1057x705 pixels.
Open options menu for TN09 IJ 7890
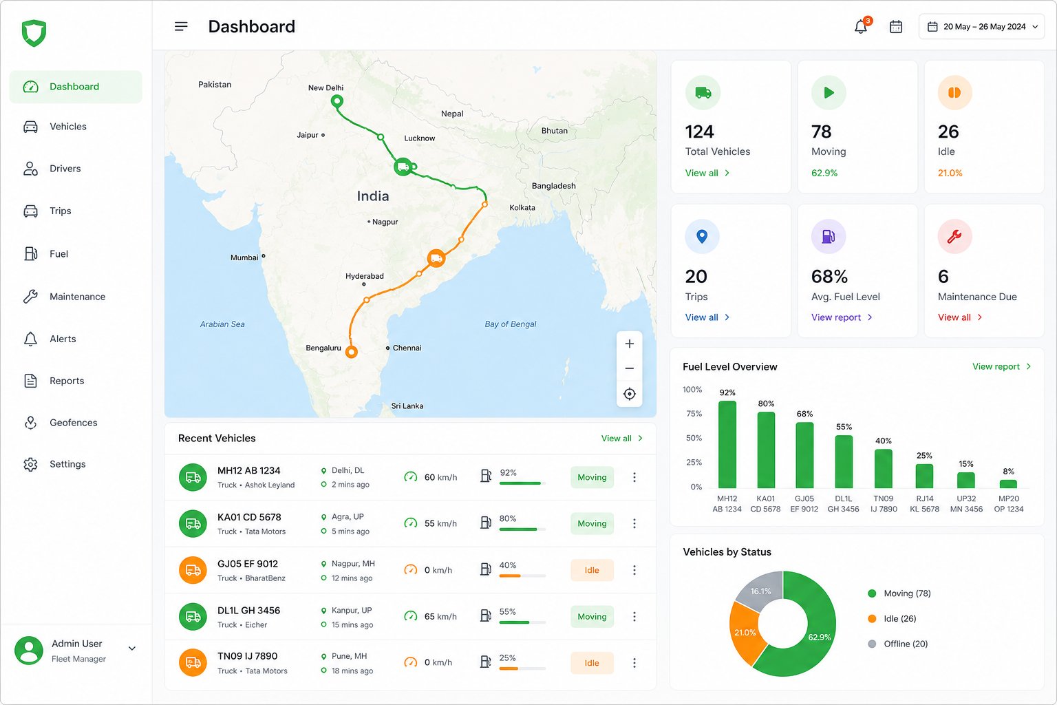click(634, 663)
